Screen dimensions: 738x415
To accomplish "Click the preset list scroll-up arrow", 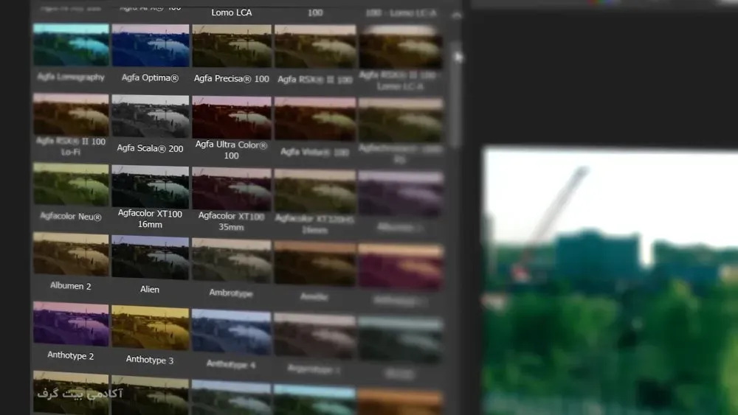I will (457, 15).
